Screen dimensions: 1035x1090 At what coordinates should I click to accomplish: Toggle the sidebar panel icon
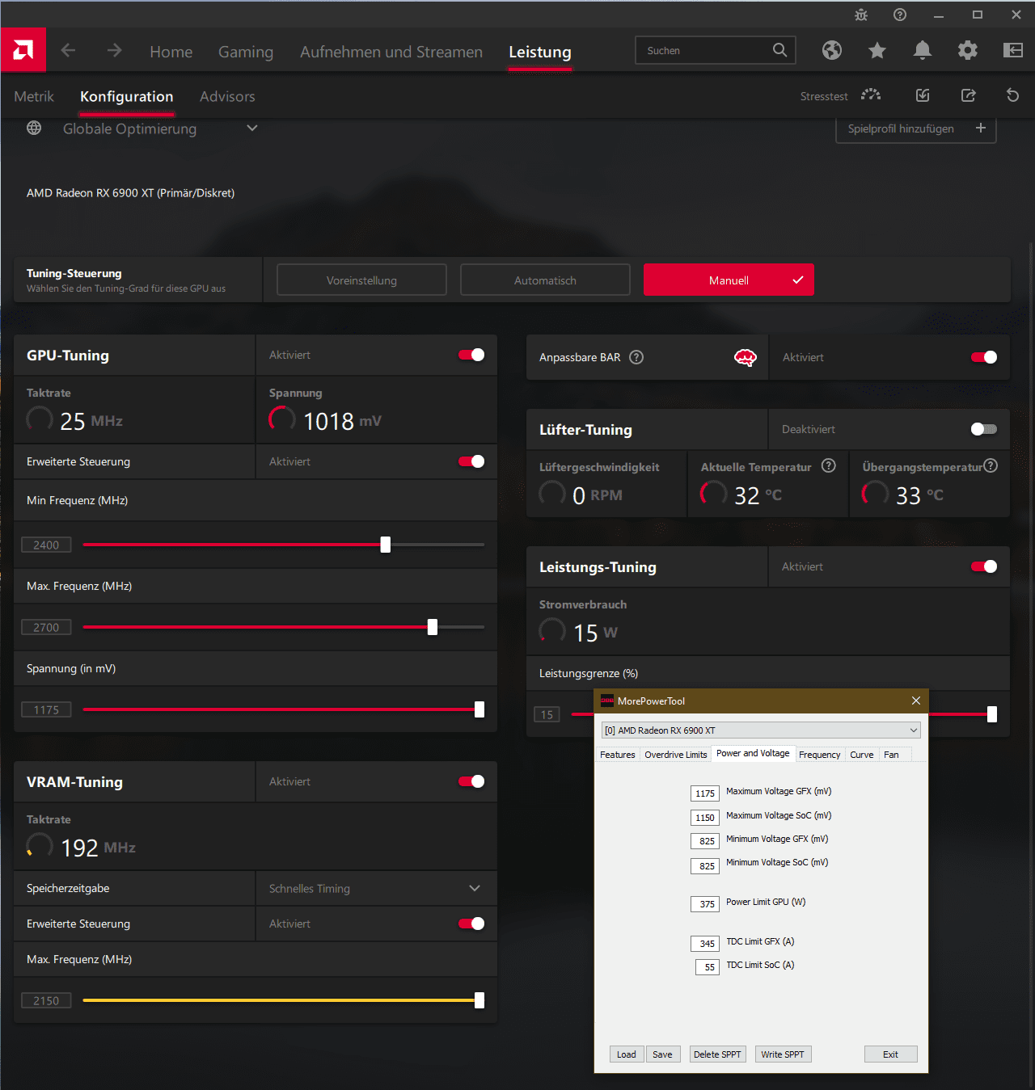pyautogui.click(x=1013, y=50)
